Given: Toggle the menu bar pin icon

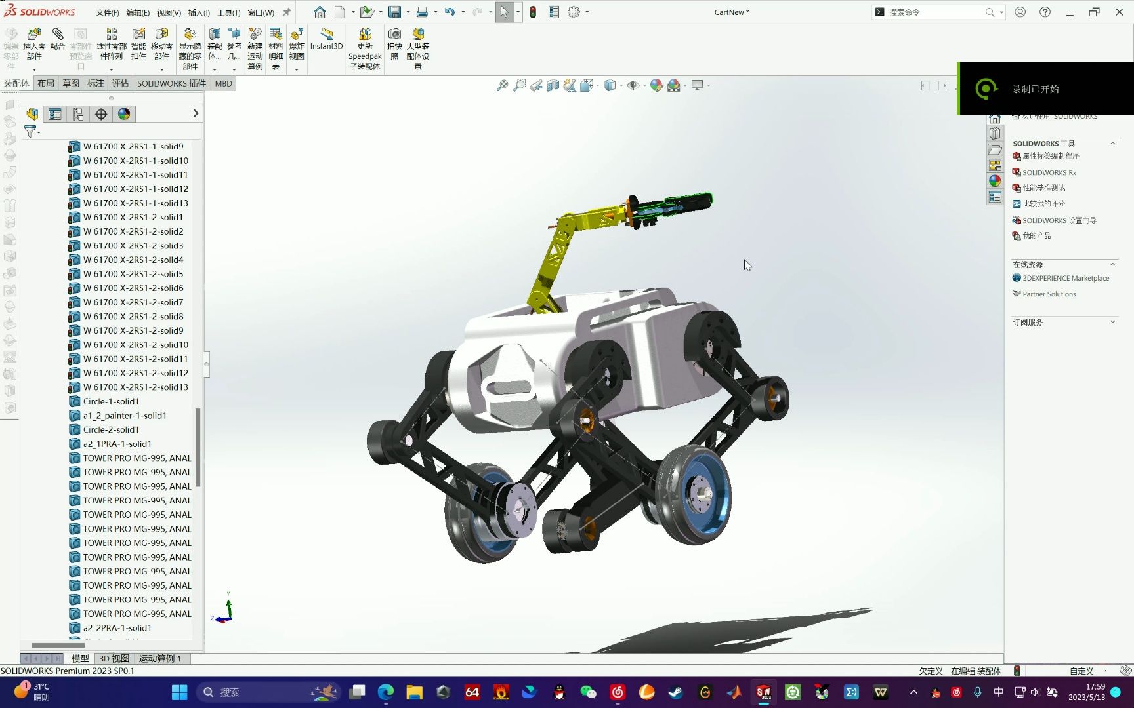Looking at the screenshot, I should click(287, 12).
